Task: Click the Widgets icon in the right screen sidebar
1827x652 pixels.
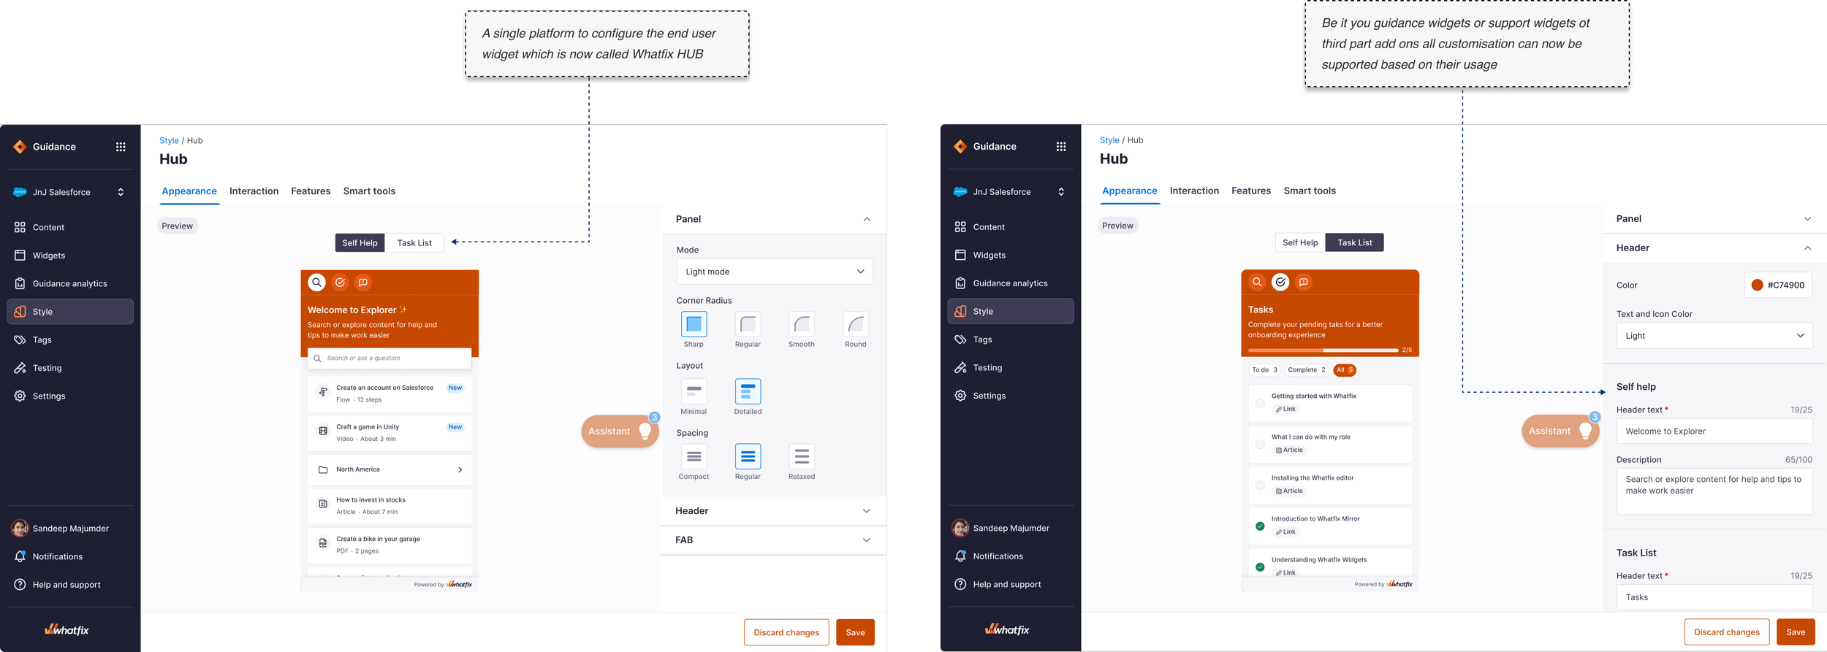Action: click(x=960, y=255)
